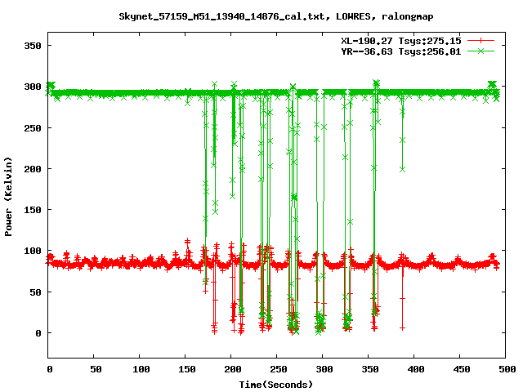Click the y-axis value 350
The height and width of the screenshot is (392, 523).
(33, 46)
